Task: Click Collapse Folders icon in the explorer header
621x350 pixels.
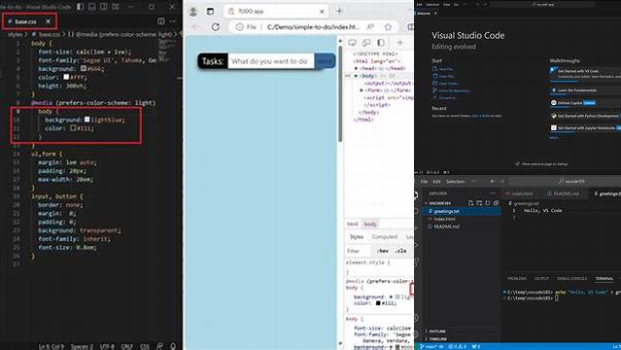Action: [x=496, y=203]
